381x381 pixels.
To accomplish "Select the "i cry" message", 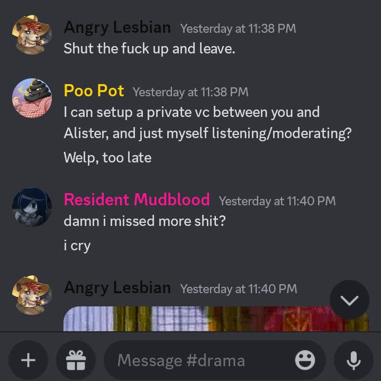I will point(77,246).
